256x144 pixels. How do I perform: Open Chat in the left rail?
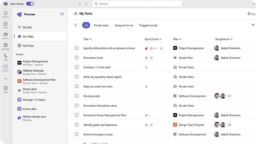point(6,24)
